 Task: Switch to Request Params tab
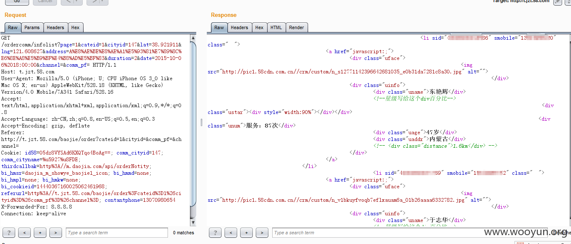32,27
